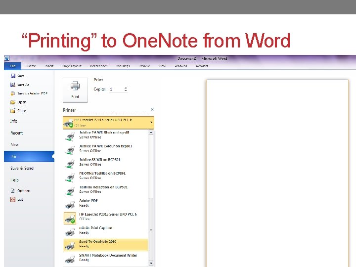
Task: Click the Options icon in sidebar
Action: 13,191
